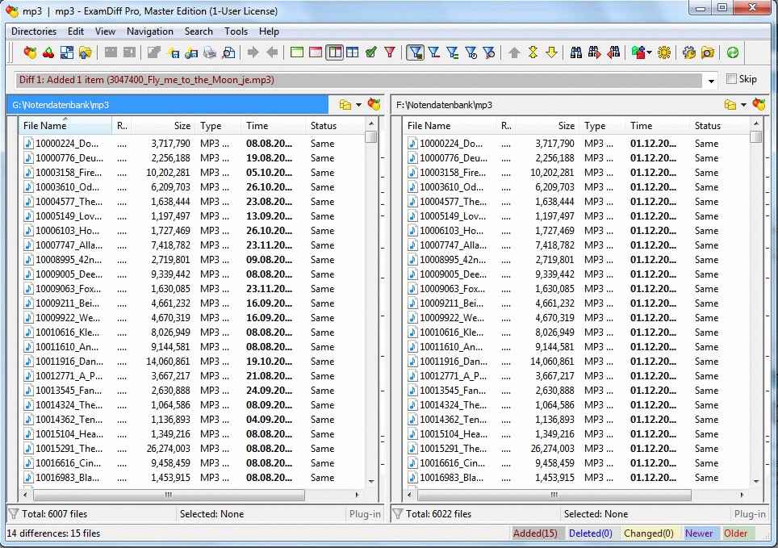Sort left pane by File Name header

tap(65, 126)
